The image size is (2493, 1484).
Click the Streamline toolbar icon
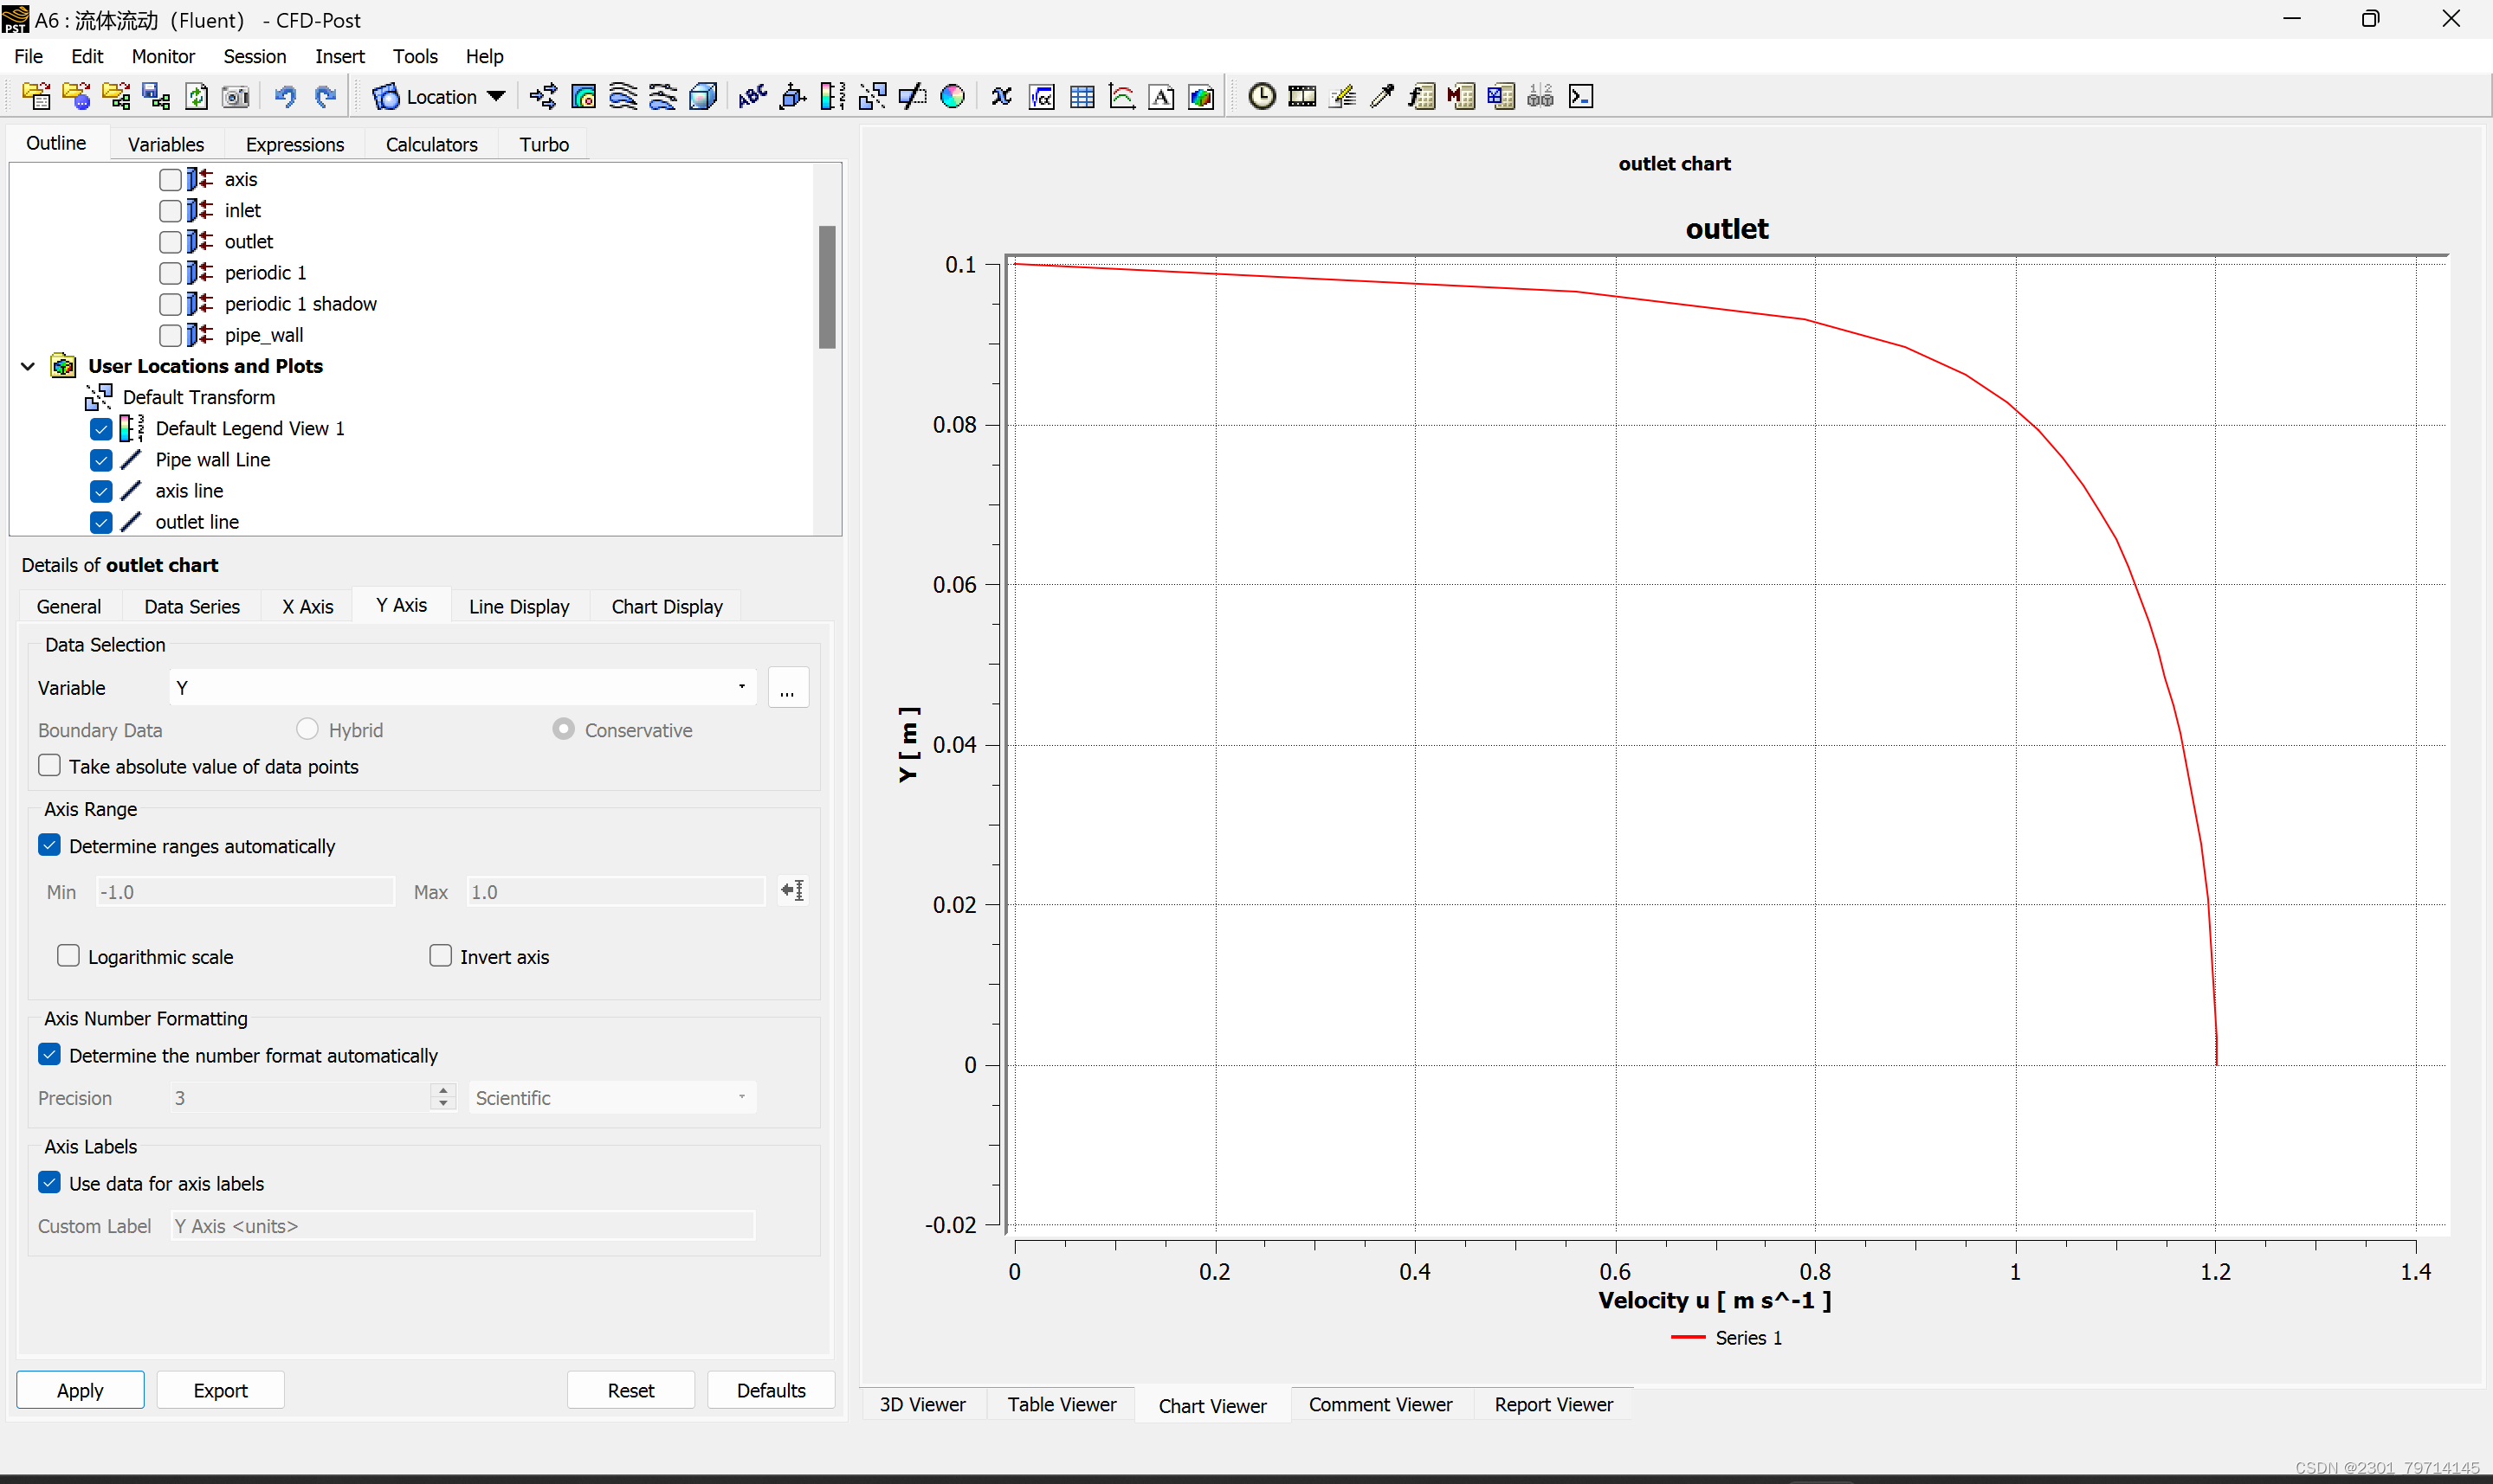pos(623,97)
